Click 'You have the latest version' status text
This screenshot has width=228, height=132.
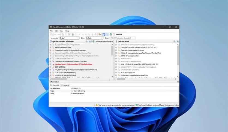[x=158, y=105]
